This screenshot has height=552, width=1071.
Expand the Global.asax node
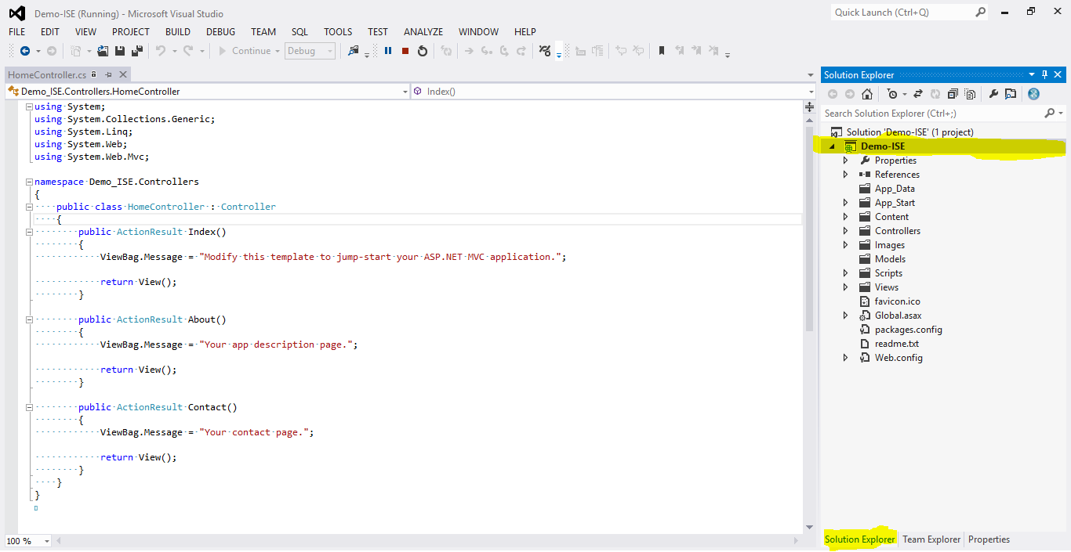point(845,316)
